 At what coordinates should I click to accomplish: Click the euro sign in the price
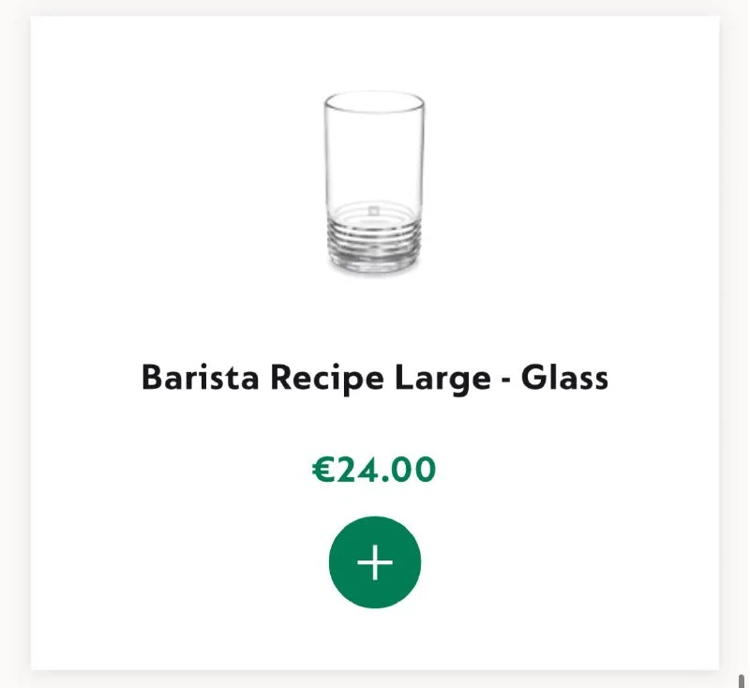tap(323, 470)
